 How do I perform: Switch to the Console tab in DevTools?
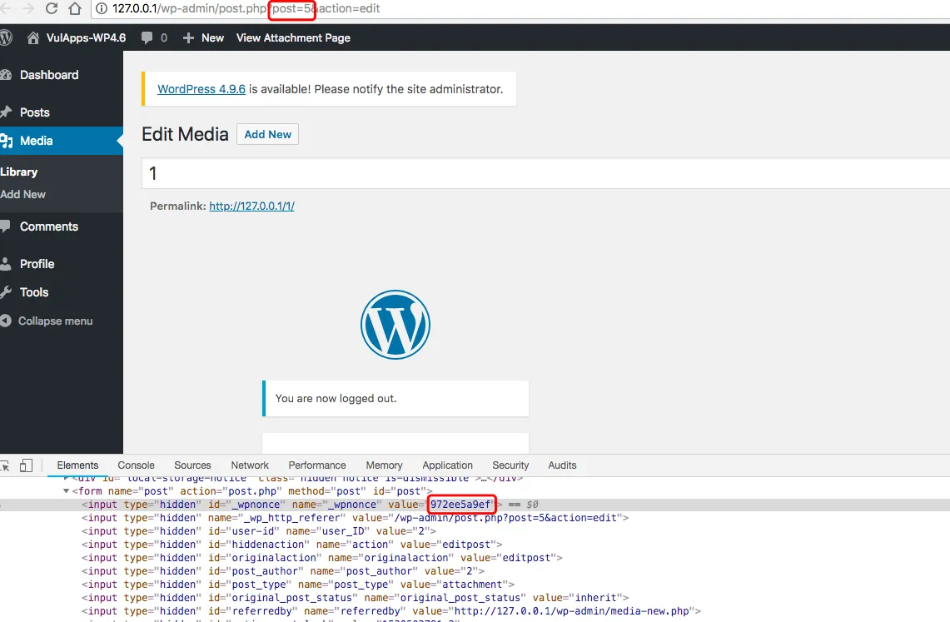click(136, 465)
